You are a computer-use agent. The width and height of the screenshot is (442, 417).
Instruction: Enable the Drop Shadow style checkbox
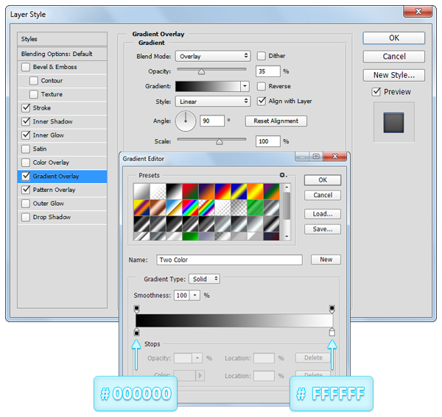(x=27, y=217)
